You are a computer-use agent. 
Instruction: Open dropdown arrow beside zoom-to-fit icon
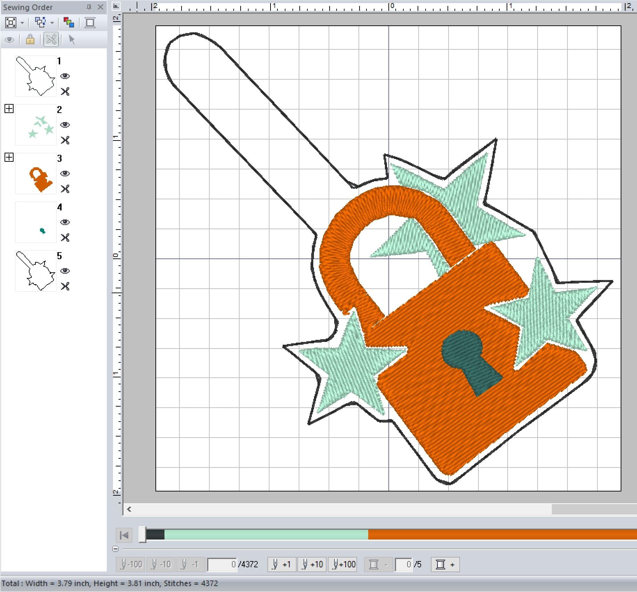(x=22, y=23)
